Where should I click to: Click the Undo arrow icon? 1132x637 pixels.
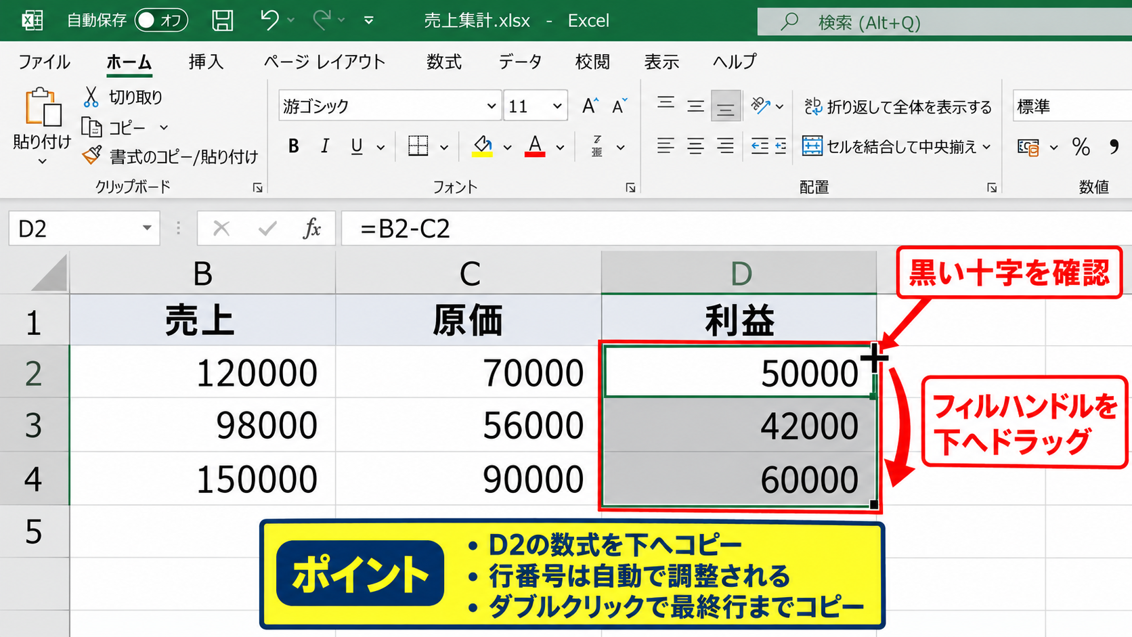(x=269, y=20)
